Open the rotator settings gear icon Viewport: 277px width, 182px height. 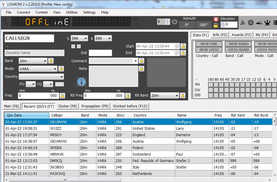174,22
